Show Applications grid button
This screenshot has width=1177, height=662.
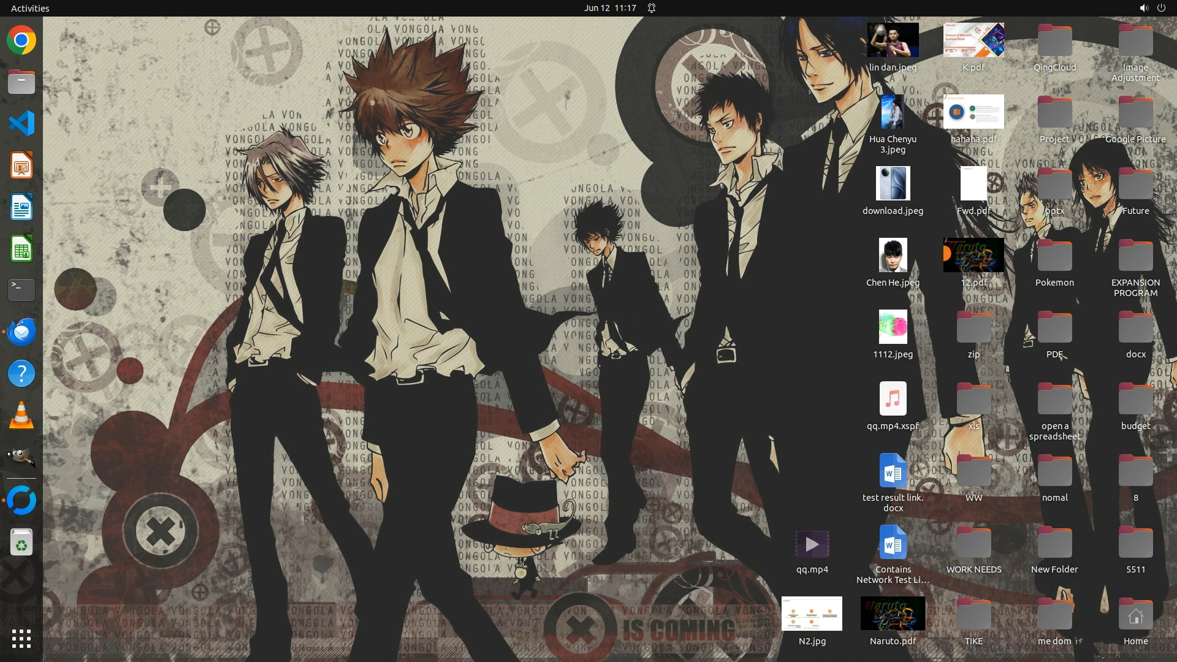21,639
